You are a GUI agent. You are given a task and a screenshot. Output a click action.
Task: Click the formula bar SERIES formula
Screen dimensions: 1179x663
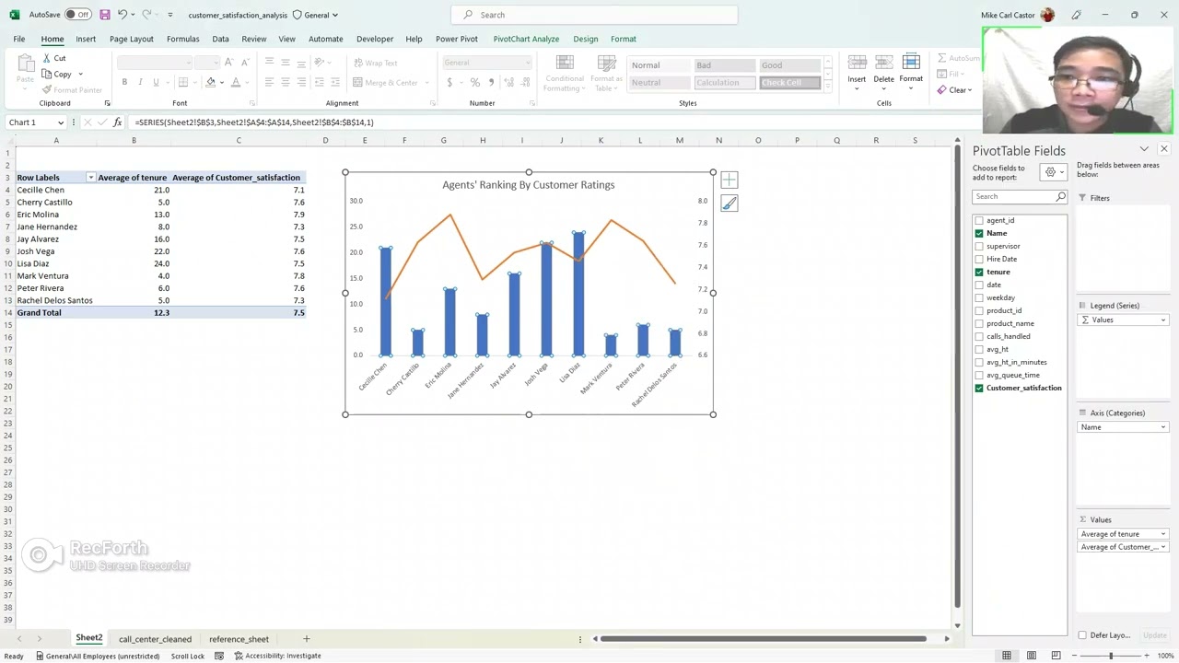click(254, 122)
